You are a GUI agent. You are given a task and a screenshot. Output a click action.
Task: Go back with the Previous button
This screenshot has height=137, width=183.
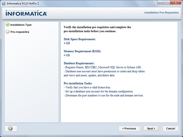point(129,128)
